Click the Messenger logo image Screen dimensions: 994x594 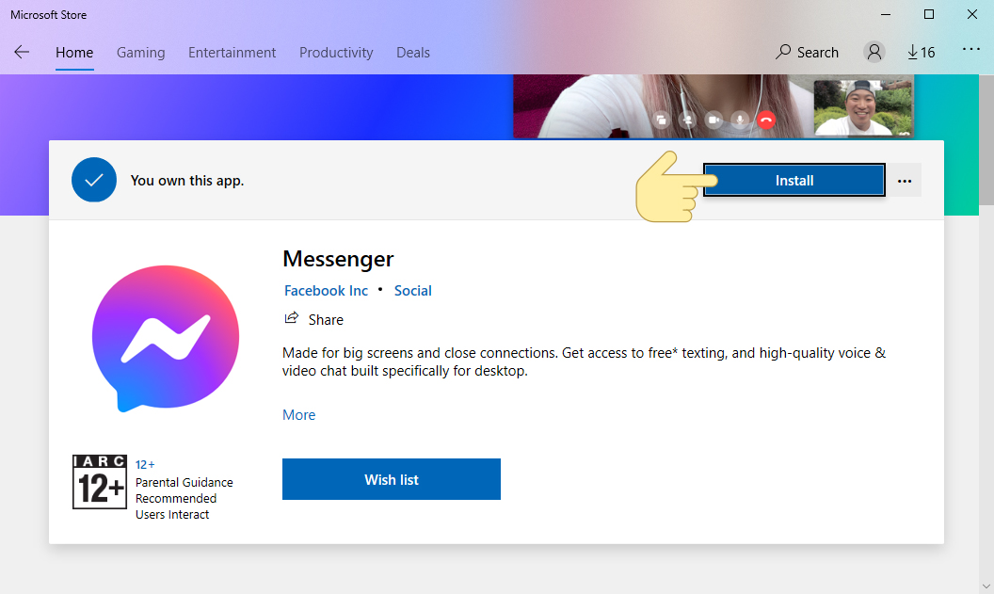pos(166,339)
